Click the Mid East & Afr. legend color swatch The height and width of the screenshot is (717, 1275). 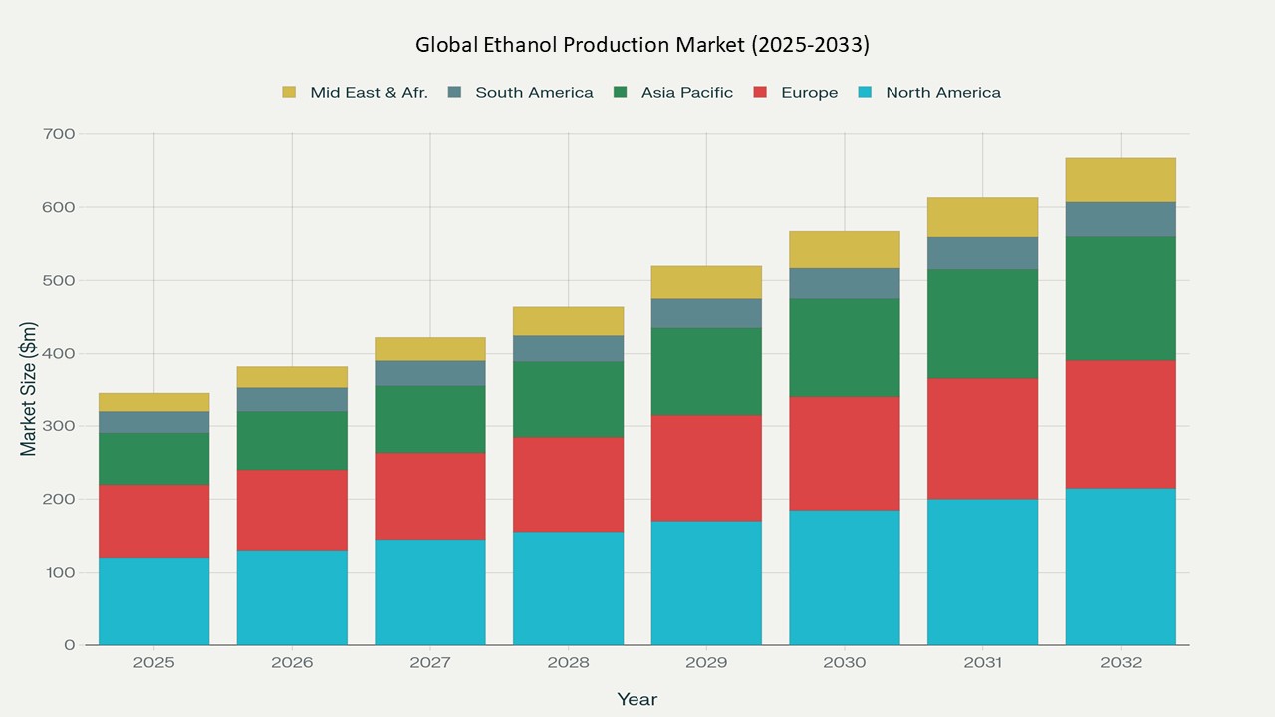(x=289, y=93)
